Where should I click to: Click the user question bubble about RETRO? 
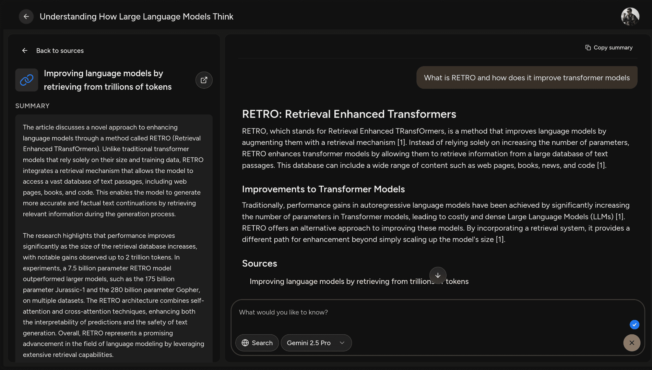(x=526, y=78)
